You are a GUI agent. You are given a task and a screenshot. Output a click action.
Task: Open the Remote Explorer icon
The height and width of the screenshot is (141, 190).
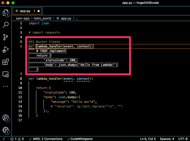tap(6, 74)
